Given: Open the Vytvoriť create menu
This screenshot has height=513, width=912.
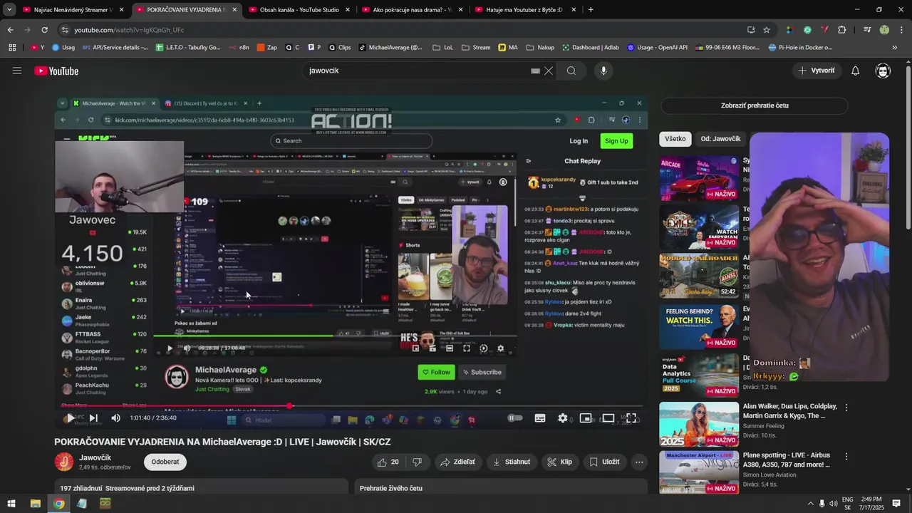Looking at the screenshot, I should coord(817,71).
